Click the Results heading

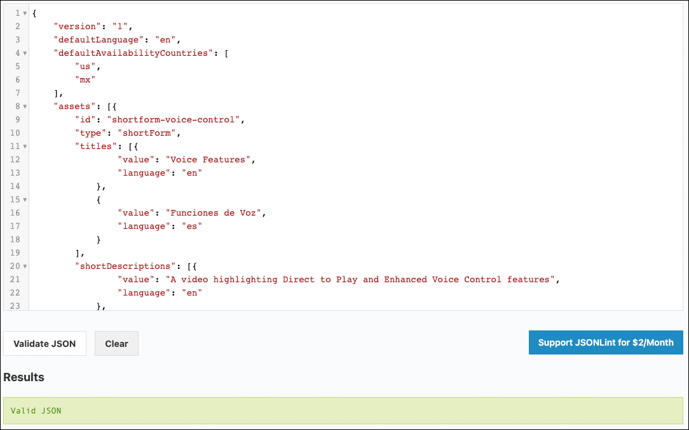[x=24, y=377]
